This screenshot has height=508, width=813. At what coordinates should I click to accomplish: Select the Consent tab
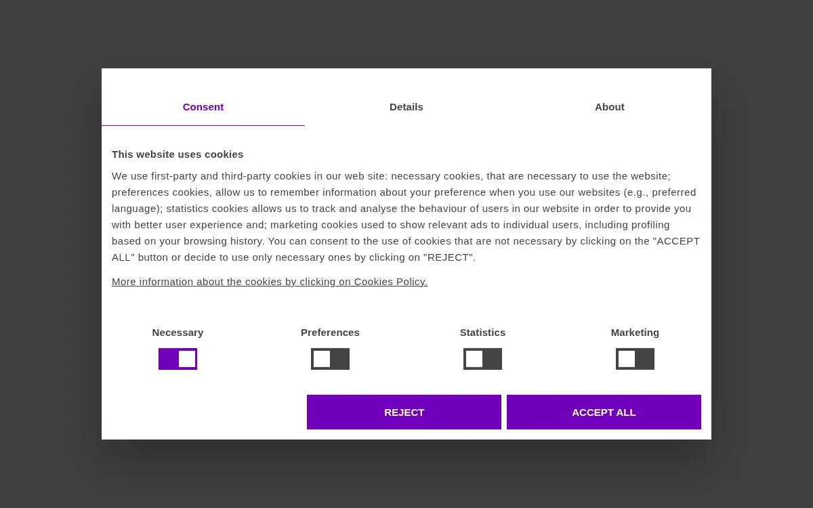203,107
